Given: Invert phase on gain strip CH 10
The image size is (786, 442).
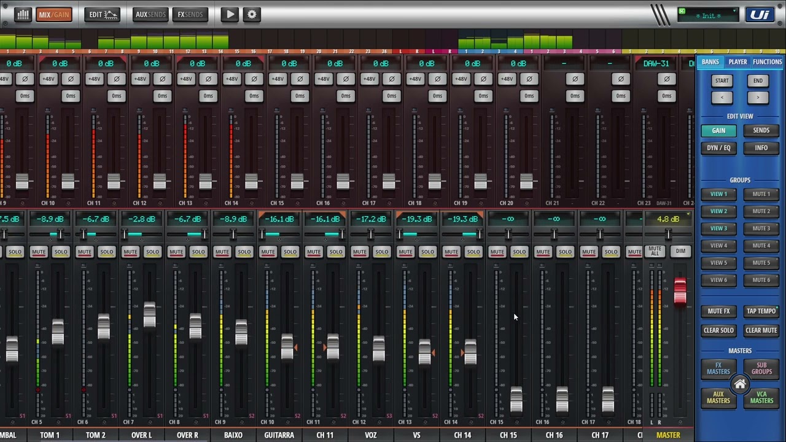Looking at the screenshot, I should [71, 79].
